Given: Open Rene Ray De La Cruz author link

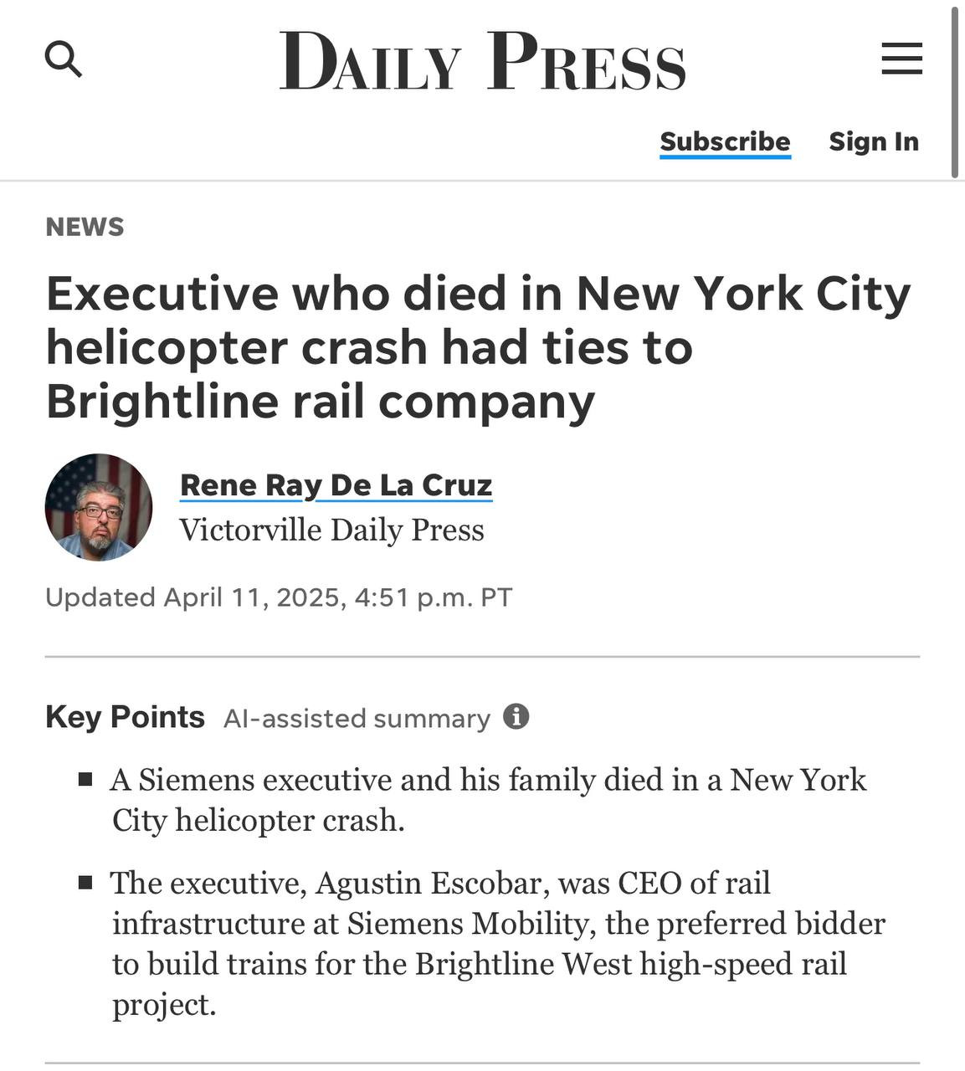Looking at the screenshot, I should [336, 484].
